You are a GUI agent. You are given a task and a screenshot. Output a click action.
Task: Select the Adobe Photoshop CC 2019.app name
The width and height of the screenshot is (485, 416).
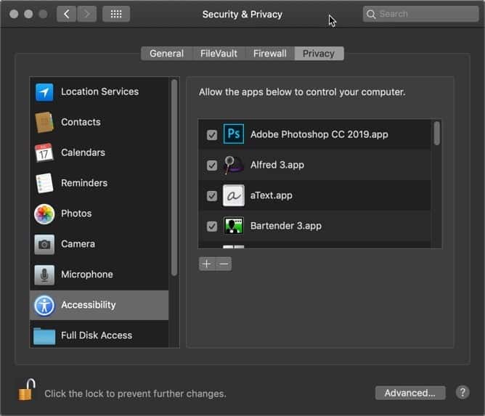(319, 134)
